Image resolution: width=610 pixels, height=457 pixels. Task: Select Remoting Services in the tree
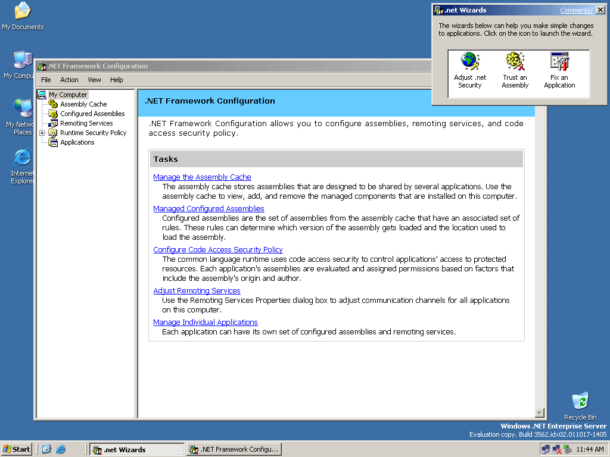(86, 123)
